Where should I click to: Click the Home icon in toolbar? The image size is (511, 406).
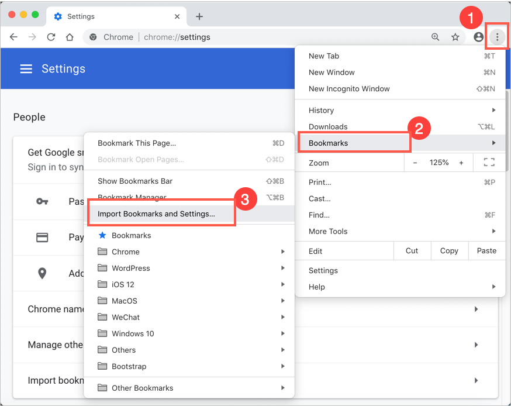tap(69, 37)
